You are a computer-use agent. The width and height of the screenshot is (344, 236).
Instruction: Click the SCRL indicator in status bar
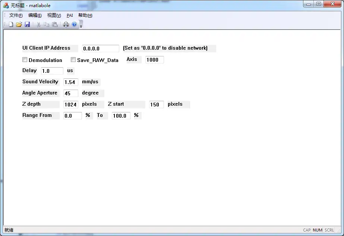tap(329, 230)
